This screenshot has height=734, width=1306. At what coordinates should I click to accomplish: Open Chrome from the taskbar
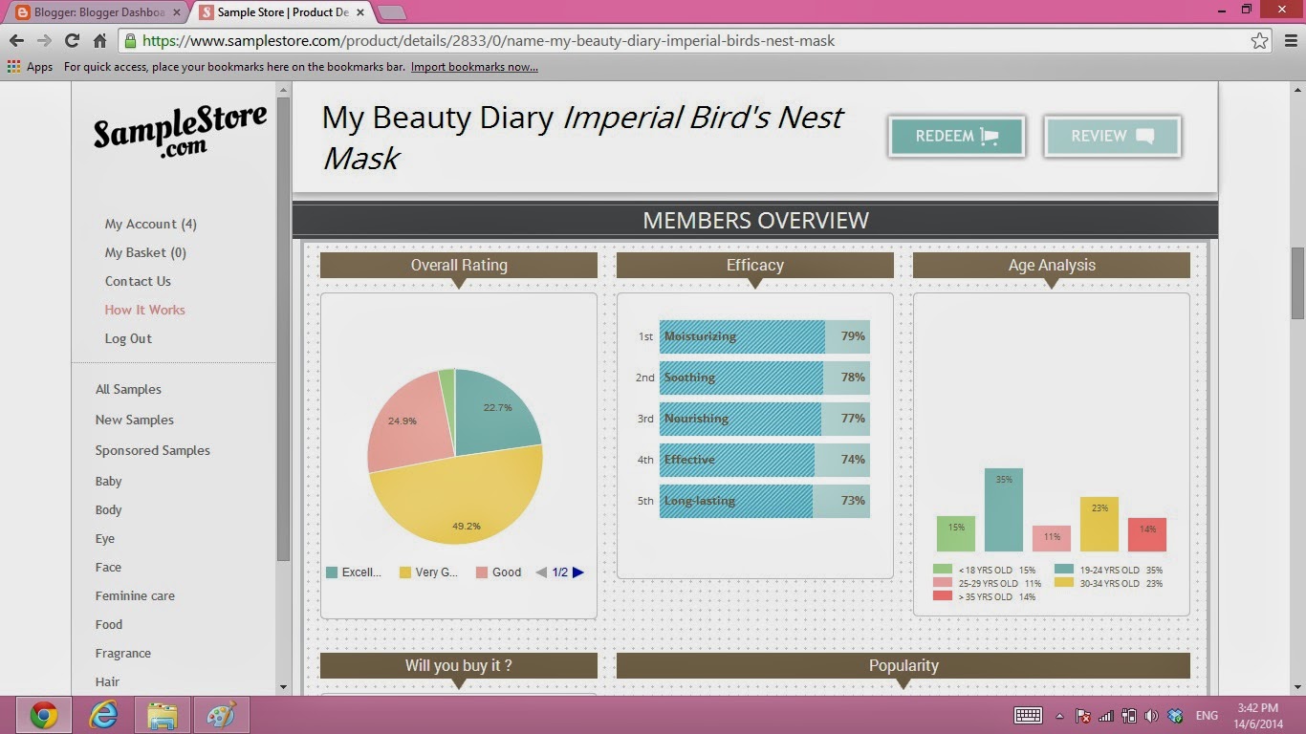[x=43, y=715]
